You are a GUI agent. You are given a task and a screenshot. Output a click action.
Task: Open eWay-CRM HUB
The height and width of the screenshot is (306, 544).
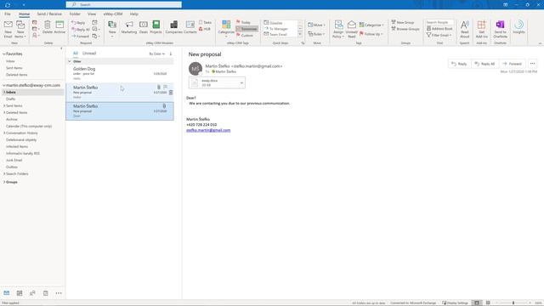(x=205, y=29)
